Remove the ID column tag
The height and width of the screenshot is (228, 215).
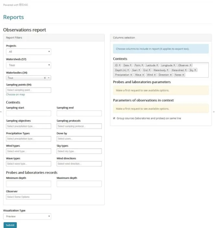pyautogui.click(x=120, y=65)
